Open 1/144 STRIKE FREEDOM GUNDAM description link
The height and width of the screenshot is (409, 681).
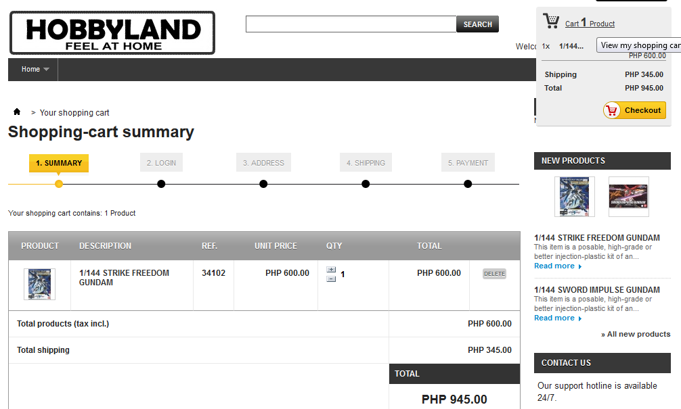coord(124,278)
